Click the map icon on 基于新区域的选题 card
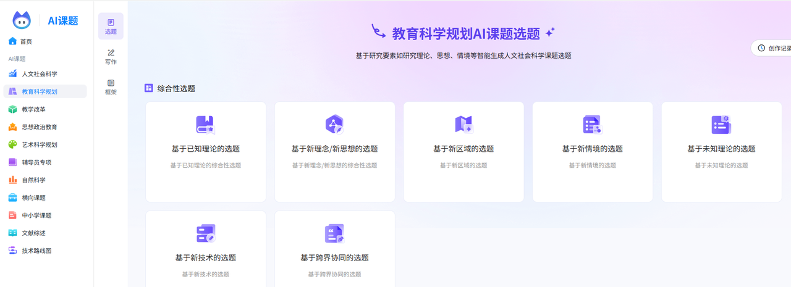 click(463, 125)
